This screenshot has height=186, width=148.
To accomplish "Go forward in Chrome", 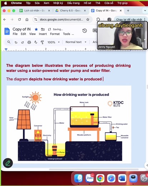I will (12, 19).
